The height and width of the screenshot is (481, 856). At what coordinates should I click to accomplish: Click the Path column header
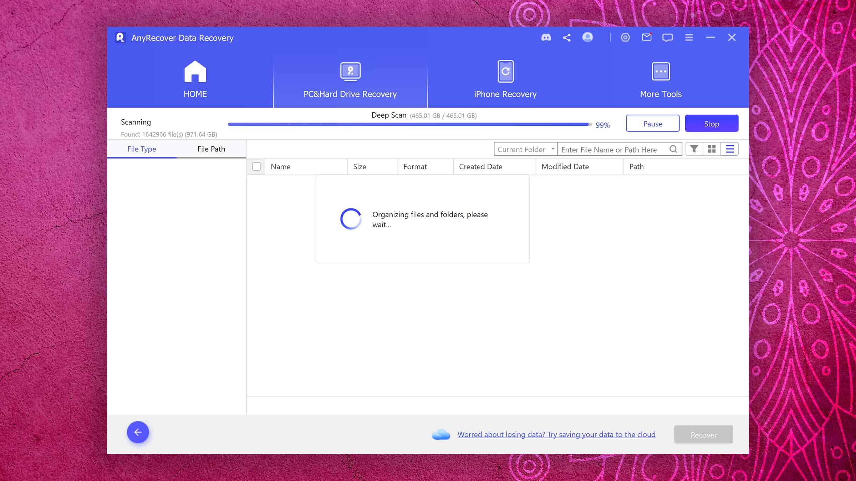click(686, 166)
